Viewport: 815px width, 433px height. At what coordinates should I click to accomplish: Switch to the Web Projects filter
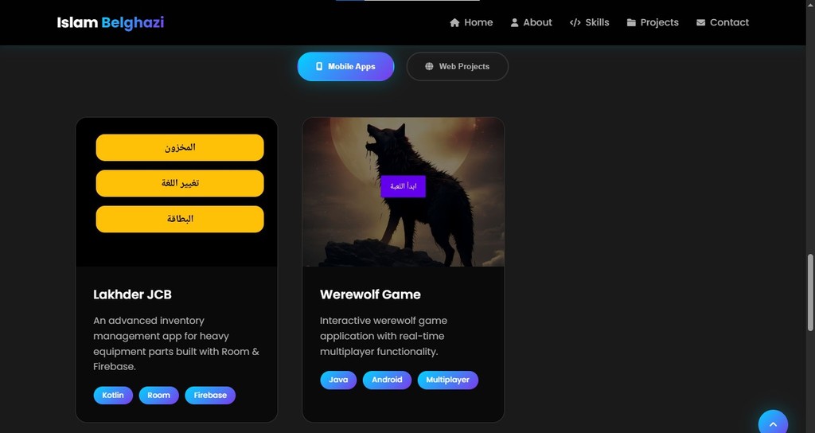tap(458, 66)
